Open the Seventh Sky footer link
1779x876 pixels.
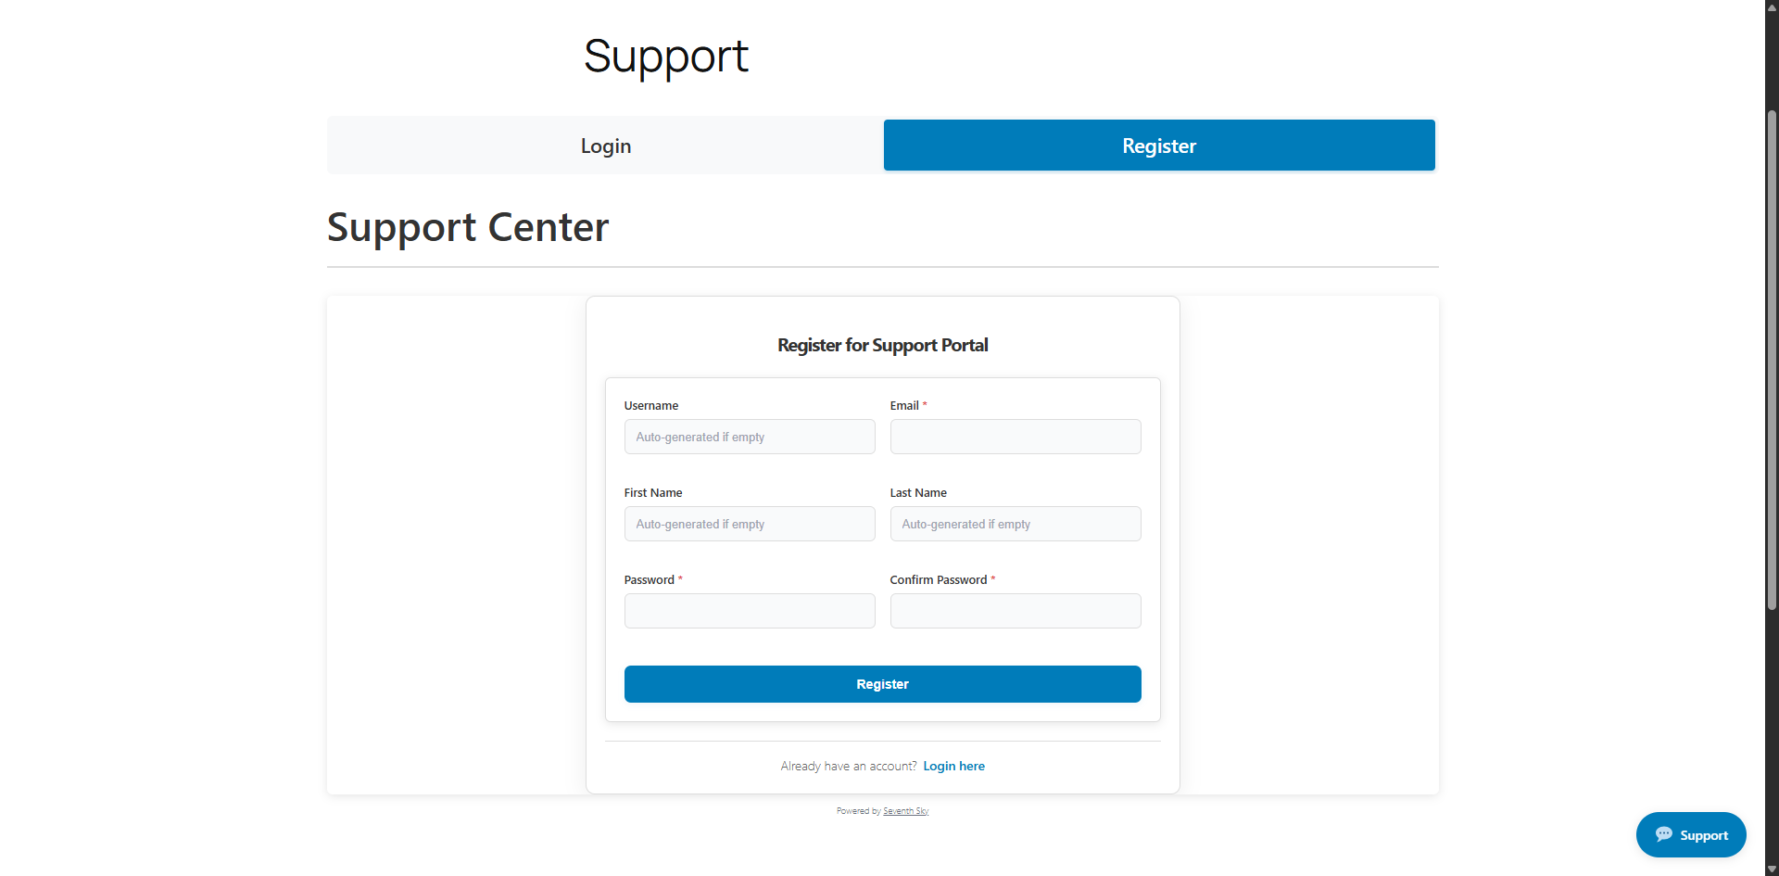pos(905,811)
